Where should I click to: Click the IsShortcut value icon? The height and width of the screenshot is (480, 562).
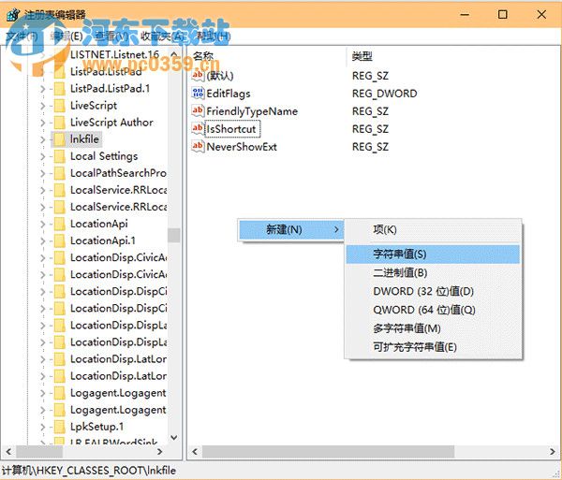point(199,128)
